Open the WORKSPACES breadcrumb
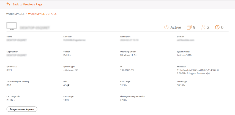Screen dimensions: 235x115 point(15,14)
